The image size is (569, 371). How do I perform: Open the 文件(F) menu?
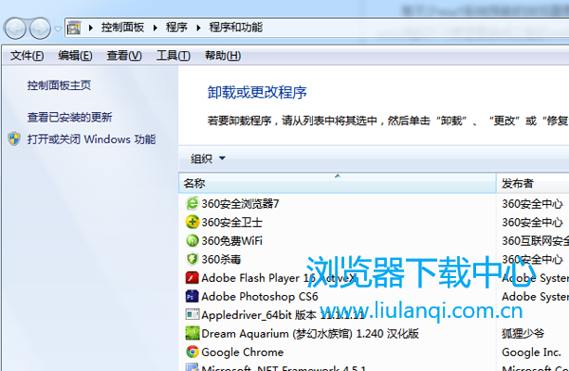(x=28, y=56)
